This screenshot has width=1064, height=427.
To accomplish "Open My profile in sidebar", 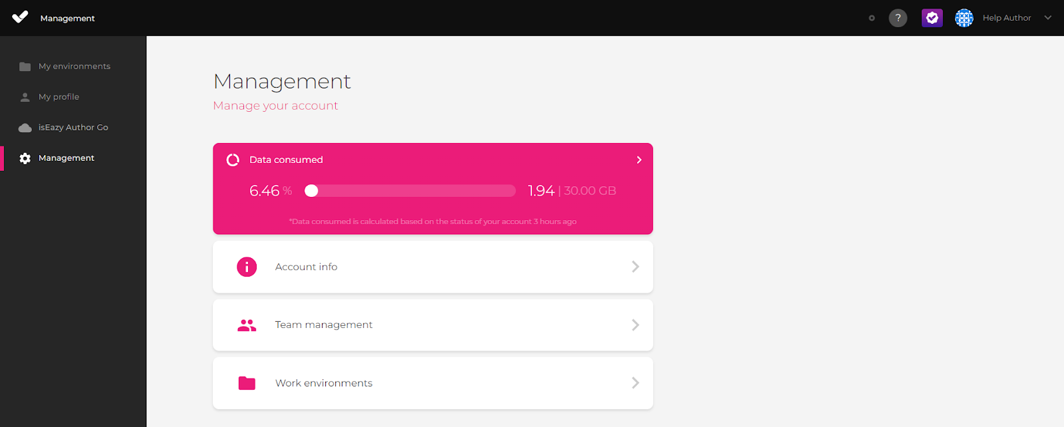I will point(59,97).
